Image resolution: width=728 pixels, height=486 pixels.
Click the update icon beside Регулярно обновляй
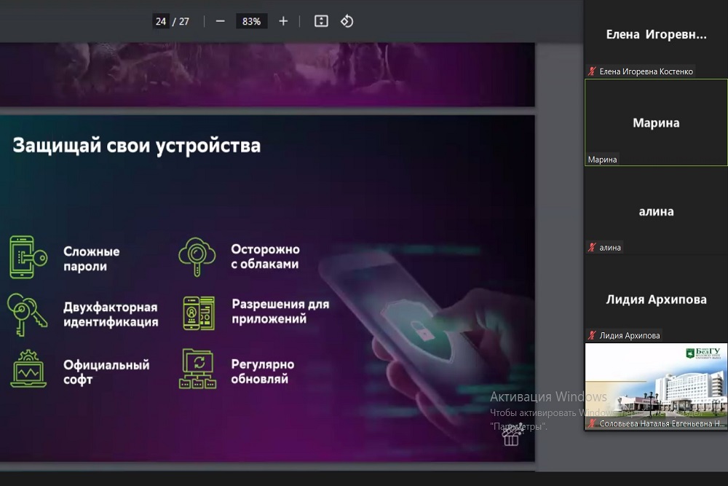(197, 369)
